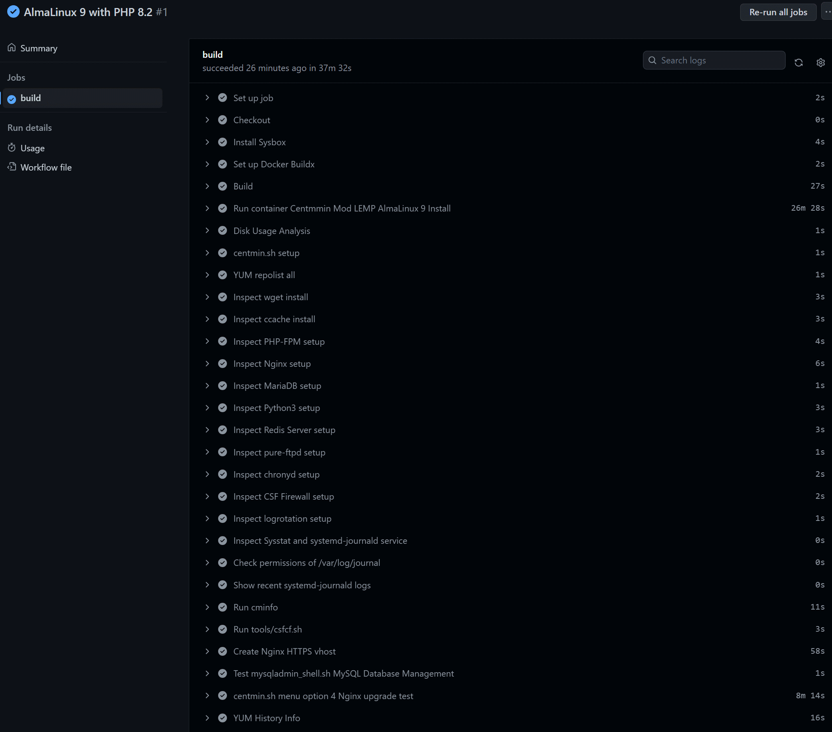Click the success icon for Set up job
Screen dimensions: 832x732
pyautogui.click(x=222, y=98)
